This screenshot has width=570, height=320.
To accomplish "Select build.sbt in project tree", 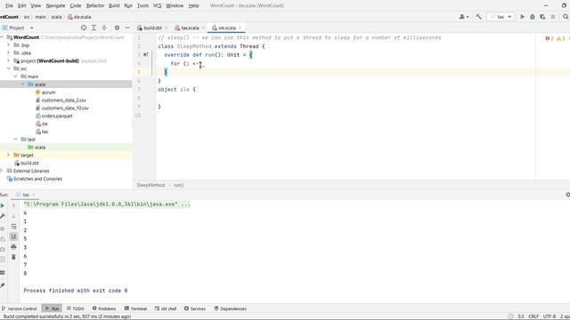I will click(29, 163).
